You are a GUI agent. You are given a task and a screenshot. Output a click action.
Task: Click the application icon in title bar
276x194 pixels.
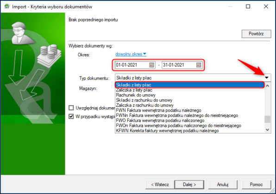(x=7, y=6)
